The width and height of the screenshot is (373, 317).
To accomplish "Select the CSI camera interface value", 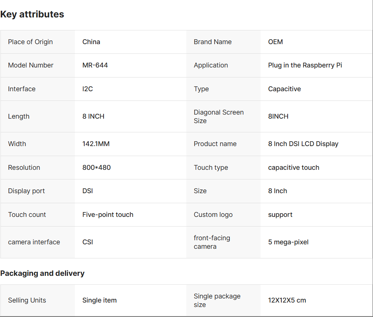I will (88, 242).
